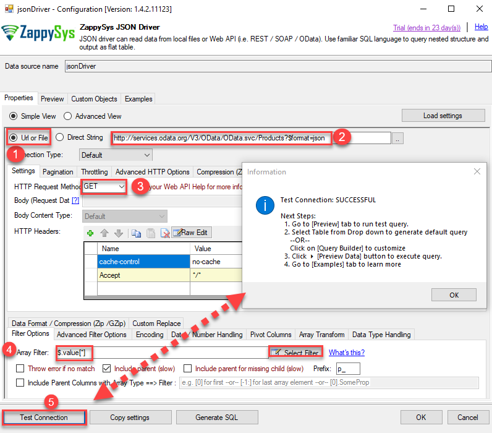The height and width of the screenshot is (433, 492).
Task: Click the Cancel button
Action: (x=467, y=418)
